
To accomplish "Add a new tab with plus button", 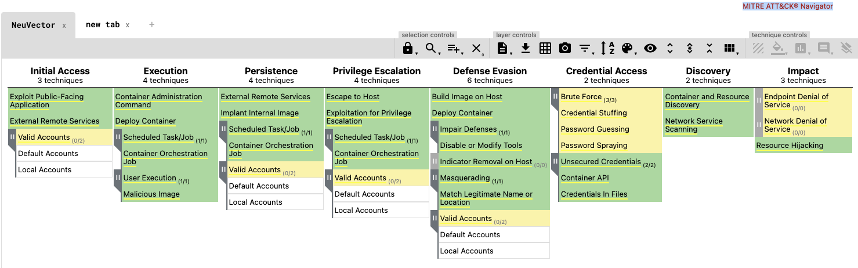I will coord(152,25).
